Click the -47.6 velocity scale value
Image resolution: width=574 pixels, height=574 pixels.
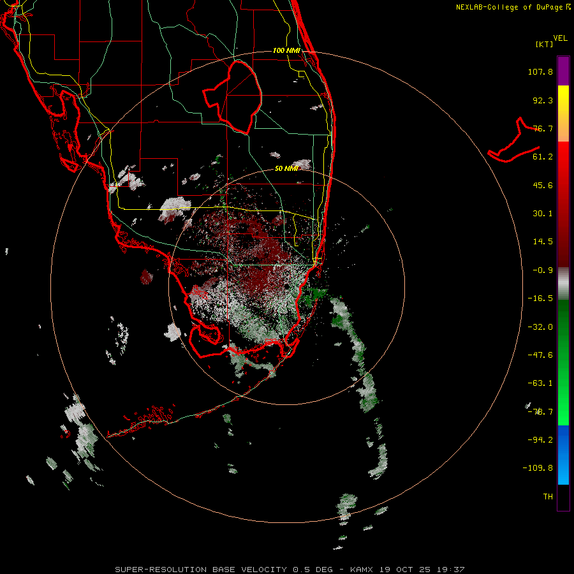540,355
